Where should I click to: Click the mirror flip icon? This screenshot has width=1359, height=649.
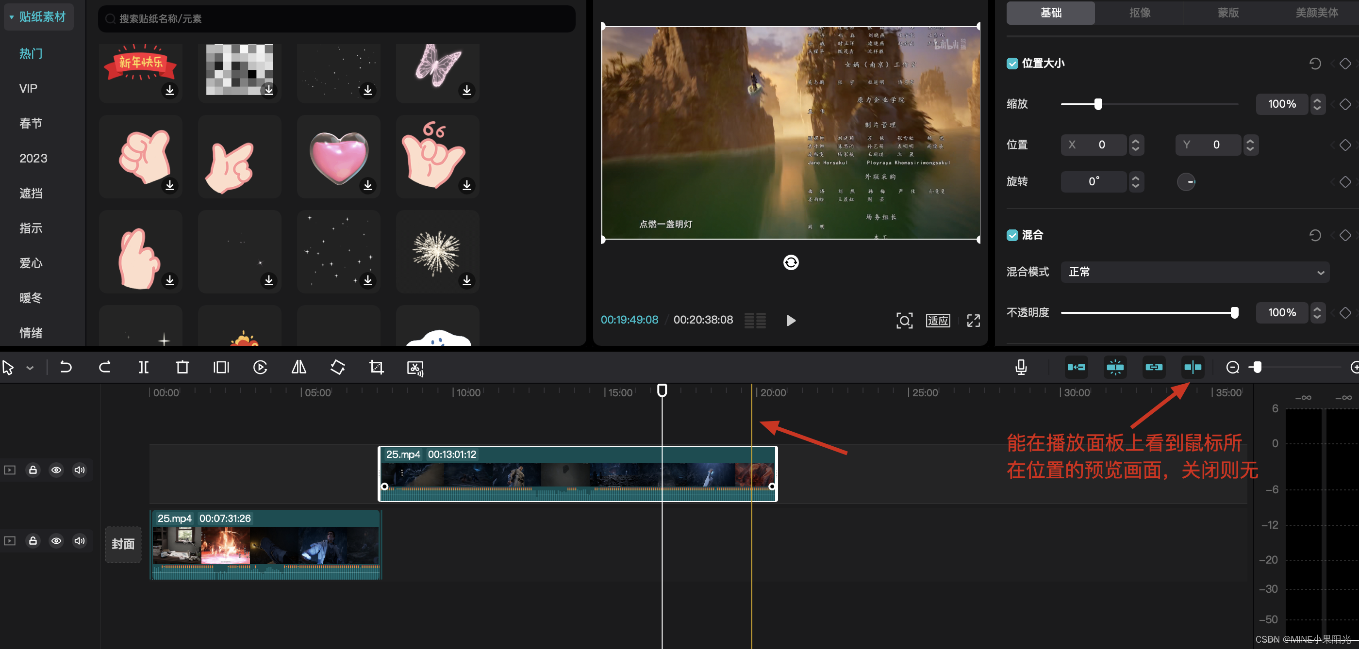299,367
